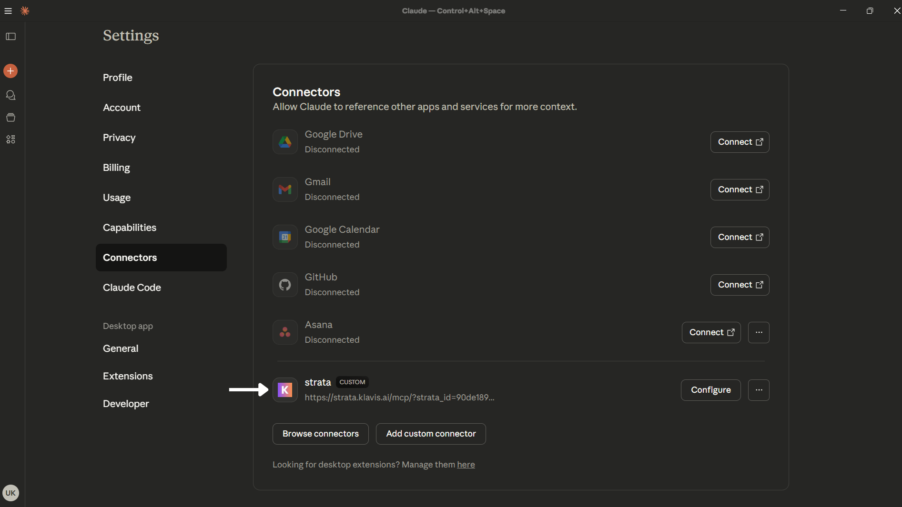Toggle the sidebar panel icon
Image resolution: width=902 pixels, height=507 pixels.
pyautogui.click(x=10, y=37)
